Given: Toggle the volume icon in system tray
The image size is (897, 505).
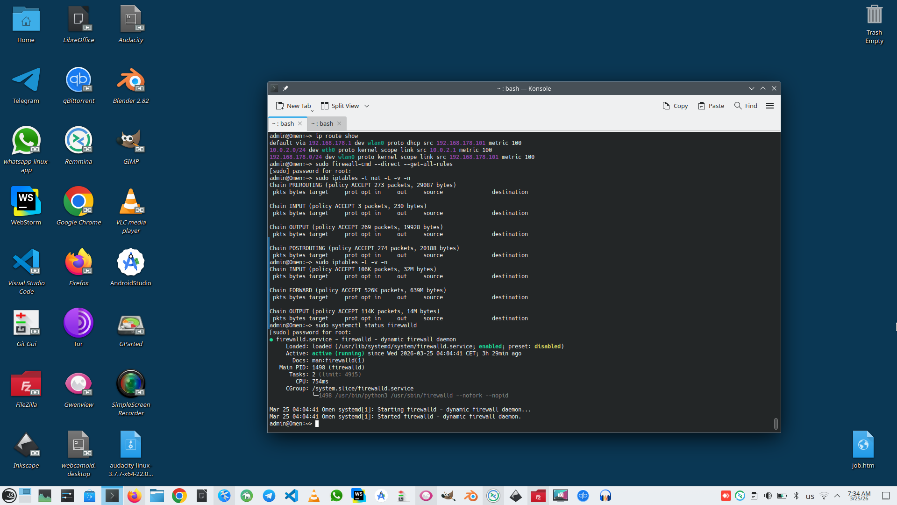Looking at the screenshot, I should pos(768,496).
